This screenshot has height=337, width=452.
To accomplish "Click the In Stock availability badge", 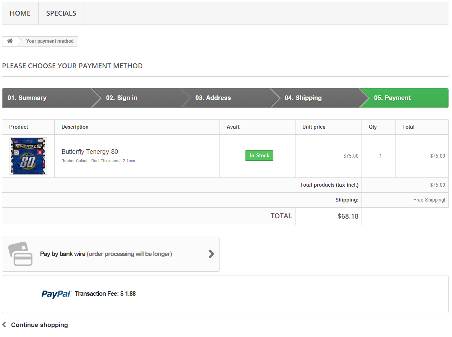I will pos(259,156).
